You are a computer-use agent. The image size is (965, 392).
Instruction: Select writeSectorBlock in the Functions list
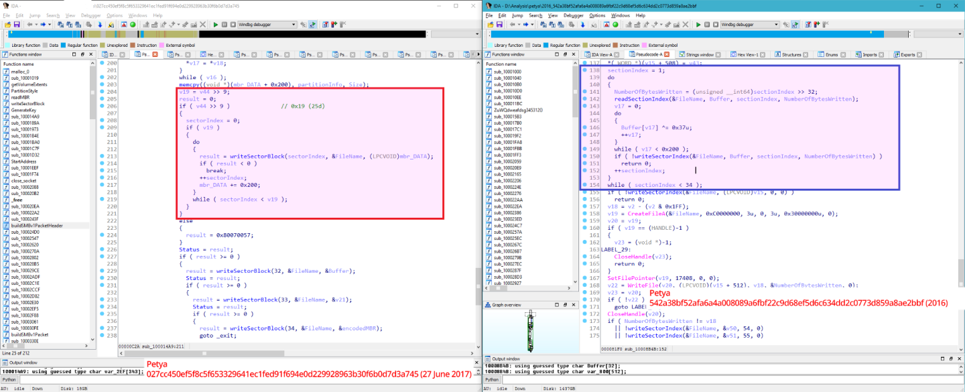click(28, 103)
